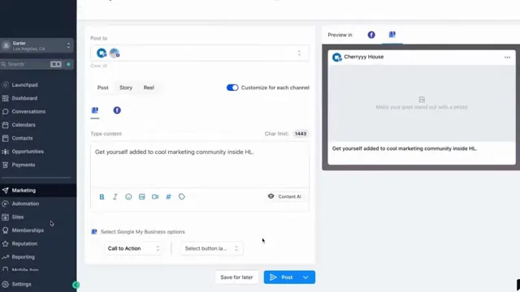
Task: Click the Cherryyy House page name in preview
Action: pyautogui.click(x=363, y=57)
